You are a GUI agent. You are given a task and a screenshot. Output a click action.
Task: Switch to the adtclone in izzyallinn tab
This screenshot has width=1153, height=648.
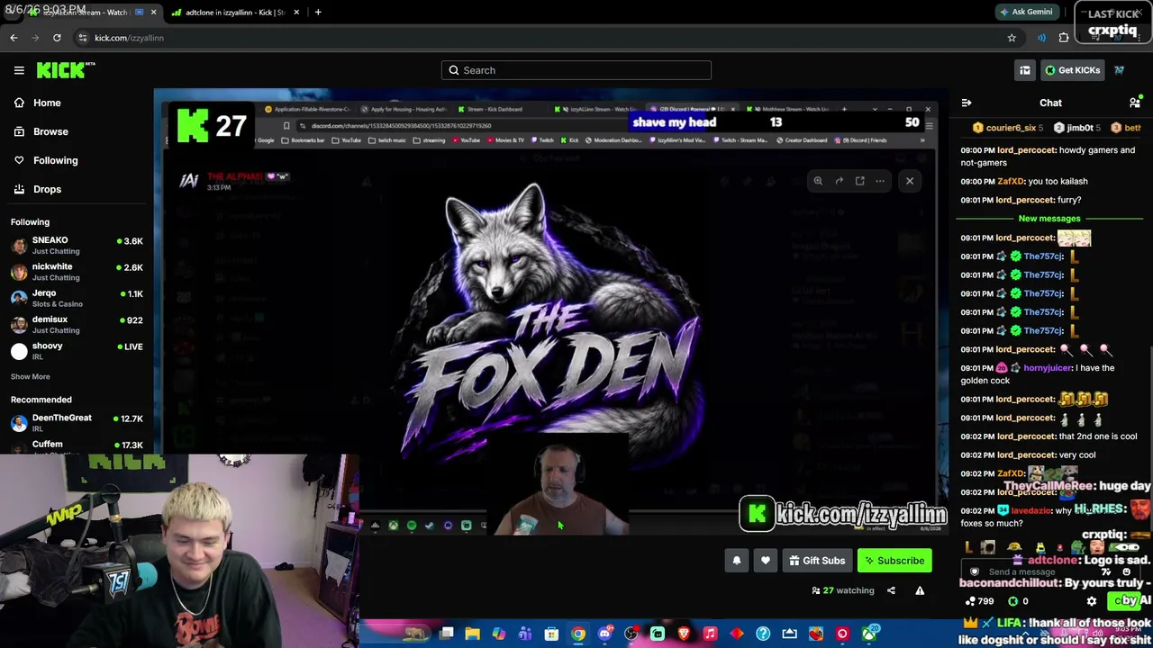coord(235,13)
